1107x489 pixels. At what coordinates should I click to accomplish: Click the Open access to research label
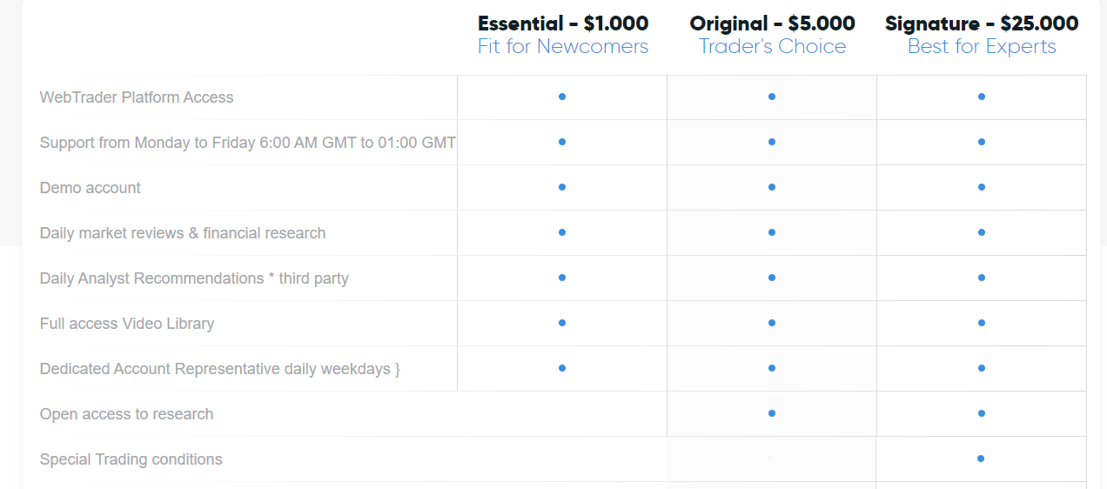coord(126,414)
